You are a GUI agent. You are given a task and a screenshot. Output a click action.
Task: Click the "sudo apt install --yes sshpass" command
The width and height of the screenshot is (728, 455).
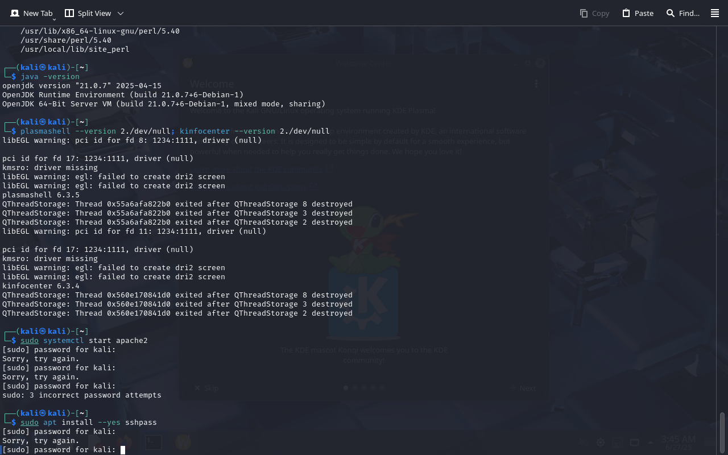pos(89,423)
